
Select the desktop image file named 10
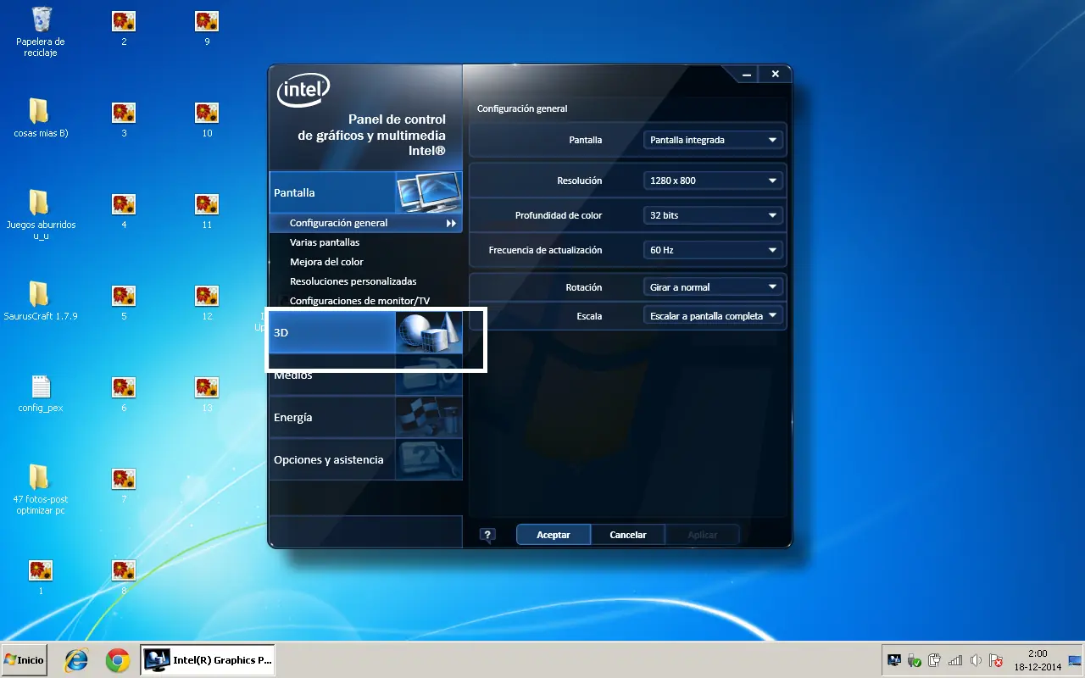[x=207, y=119]
